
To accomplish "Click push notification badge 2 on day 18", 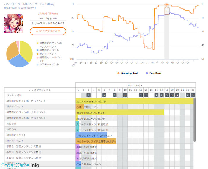I will tap(167, 95).
